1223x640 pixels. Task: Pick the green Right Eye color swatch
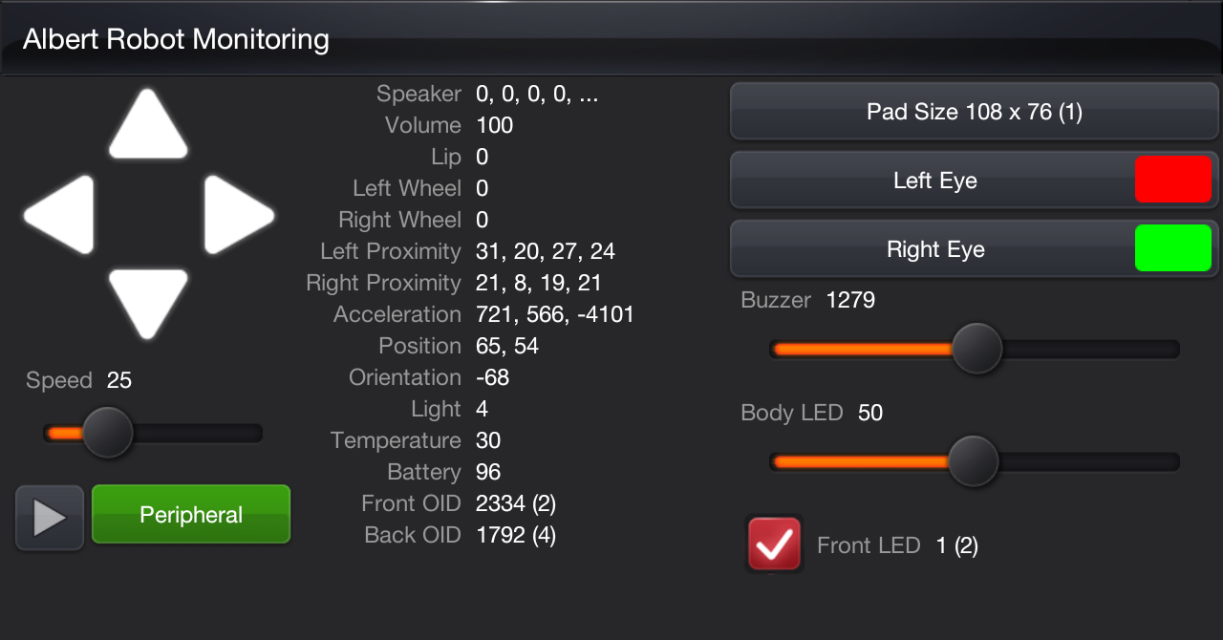coord(1172,249)
